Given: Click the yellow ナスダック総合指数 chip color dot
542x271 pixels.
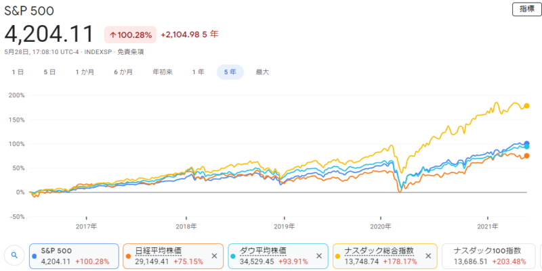Looking at the screenshot, I should 337,256.
